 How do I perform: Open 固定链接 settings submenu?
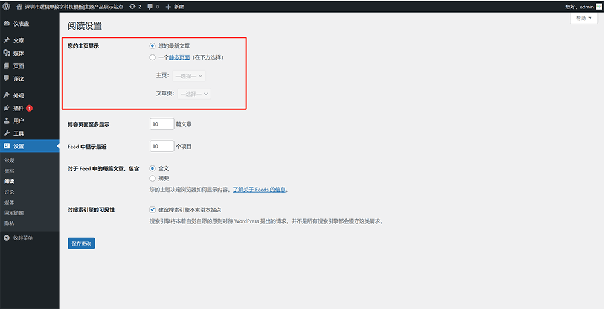14,212
